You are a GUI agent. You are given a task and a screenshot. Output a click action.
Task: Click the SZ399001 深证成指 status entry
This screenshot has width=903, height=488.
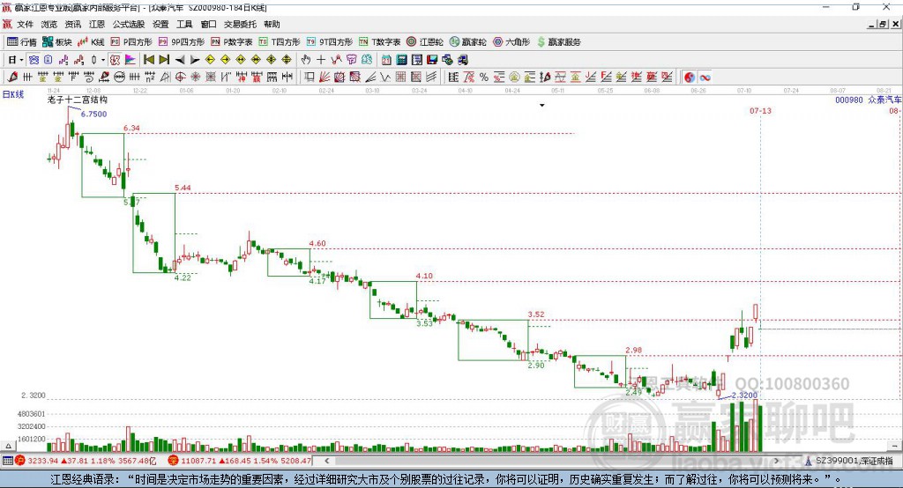[854, 461]
